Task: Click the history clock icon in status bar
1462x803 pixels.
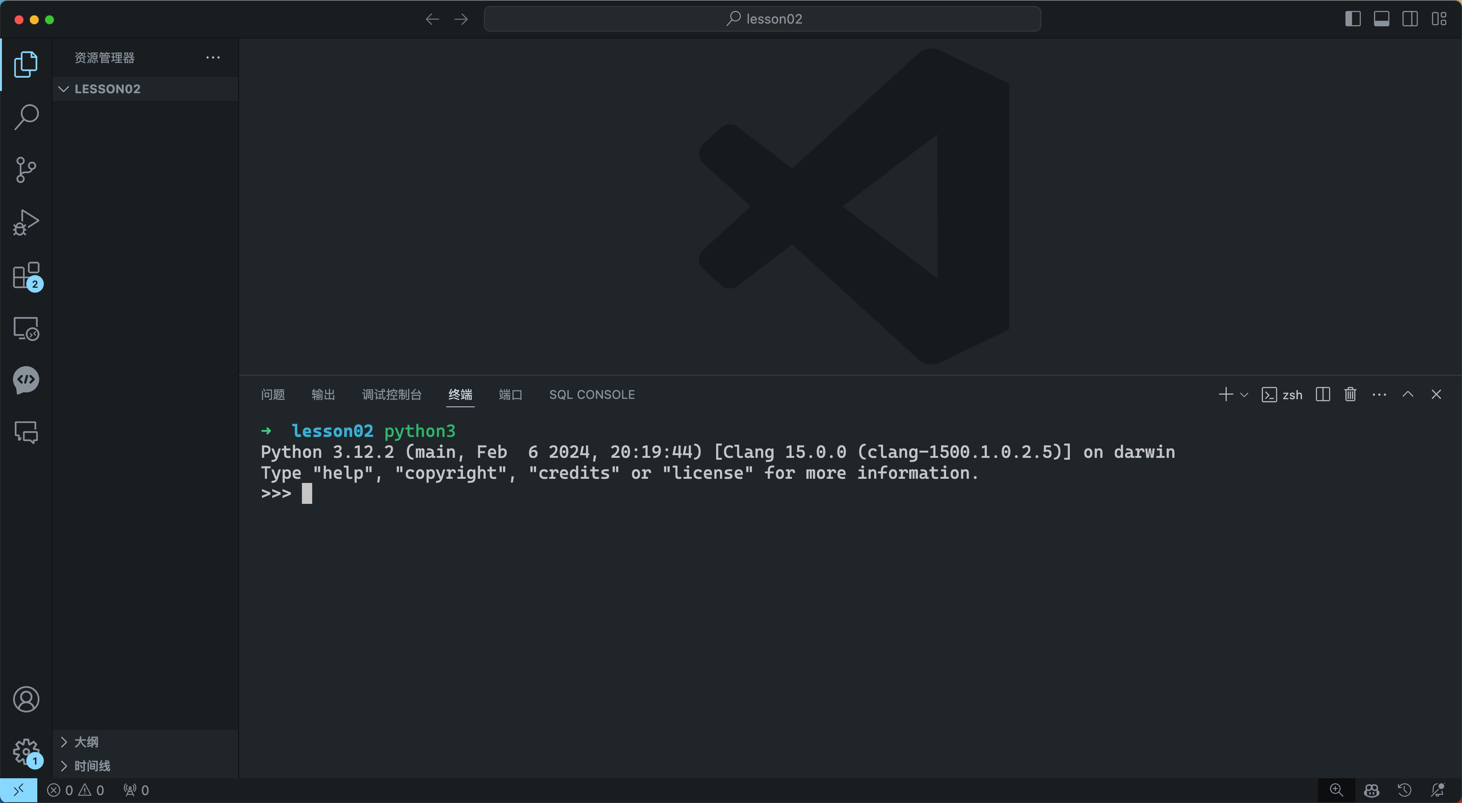Action: click(1405, 790)
